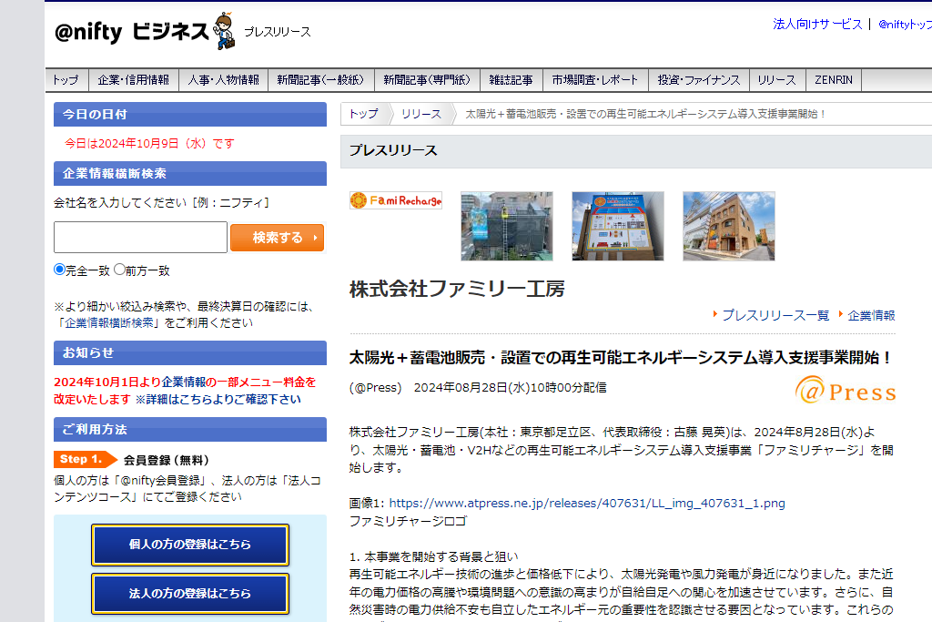Click 個人の方の登録はこちら button
The image size is (932, 622).
pyautogui.click(x=190, y=545)
